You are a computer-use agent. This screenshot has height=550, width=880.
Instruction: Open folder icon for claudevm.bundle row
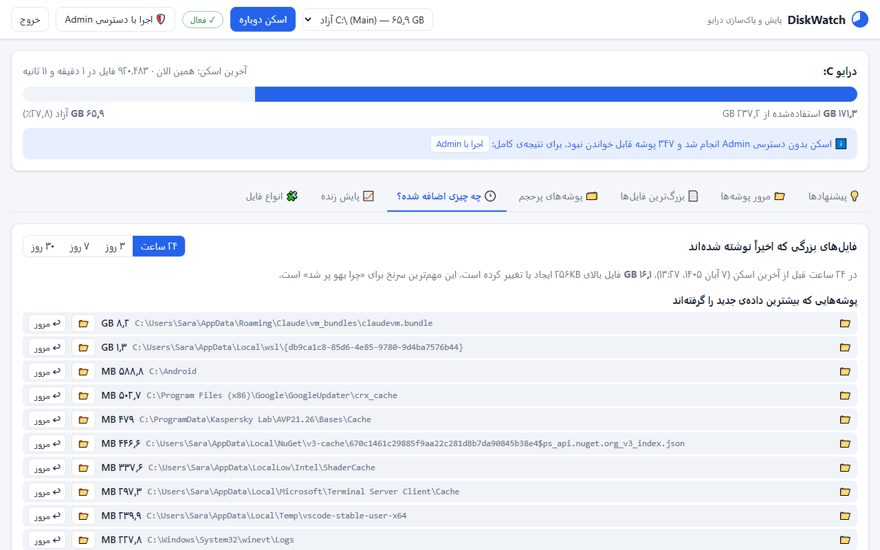coord(83,323)
